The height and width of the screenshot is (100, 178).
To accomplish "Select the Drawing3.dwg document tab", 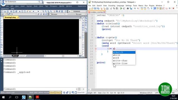I will pyautogui.click(x=10, y=17).
